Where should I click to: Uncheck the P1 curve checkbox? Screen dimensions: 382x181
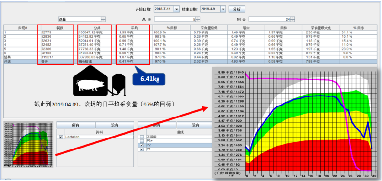pos(142,149)
